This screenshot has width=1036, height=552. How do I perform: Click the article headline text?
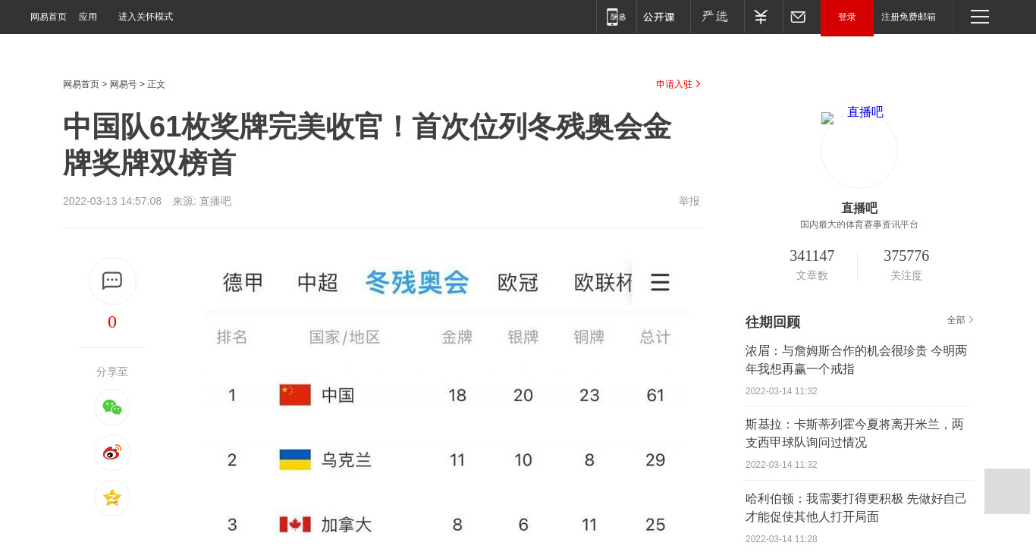(x=367, y=145)
